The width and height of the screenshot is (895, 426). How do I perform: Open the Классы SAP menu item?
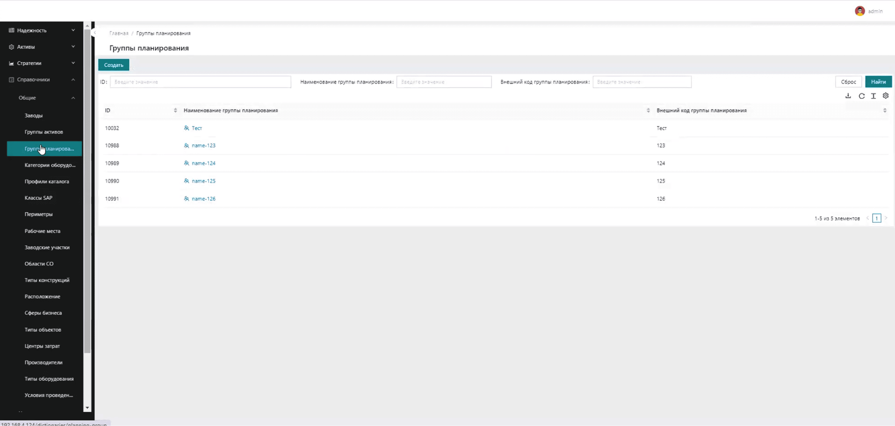click(38, 198)
